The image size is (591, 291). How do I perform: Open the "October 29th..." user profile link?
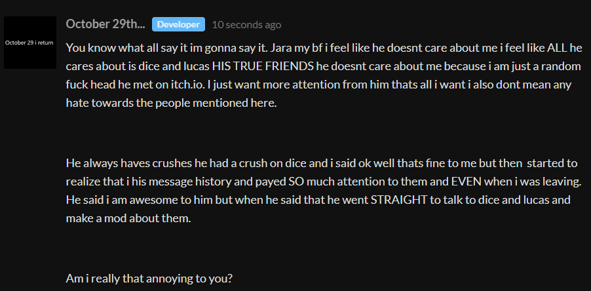pyautogui.click(x=105, y=24)
